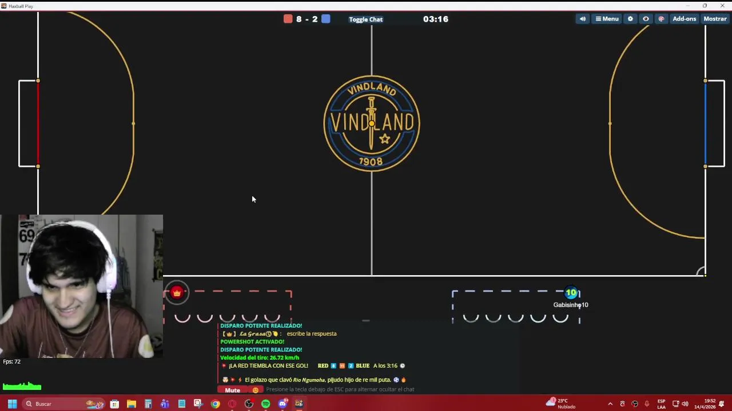732x411 pixels.
Task: Click the Fps: 72 counter
Action: point(11,361)
